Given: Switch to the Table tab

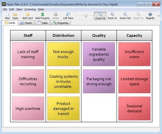Looking at the screenshot, I should 42,23.
